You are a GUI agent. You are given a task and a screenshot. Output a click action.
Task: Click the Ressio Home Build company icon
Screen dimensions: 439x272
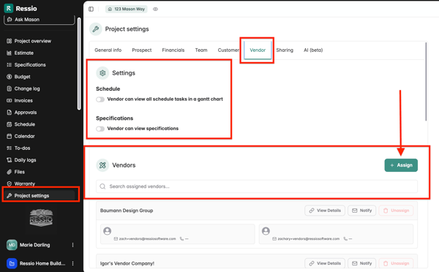(x=12, y=263)
